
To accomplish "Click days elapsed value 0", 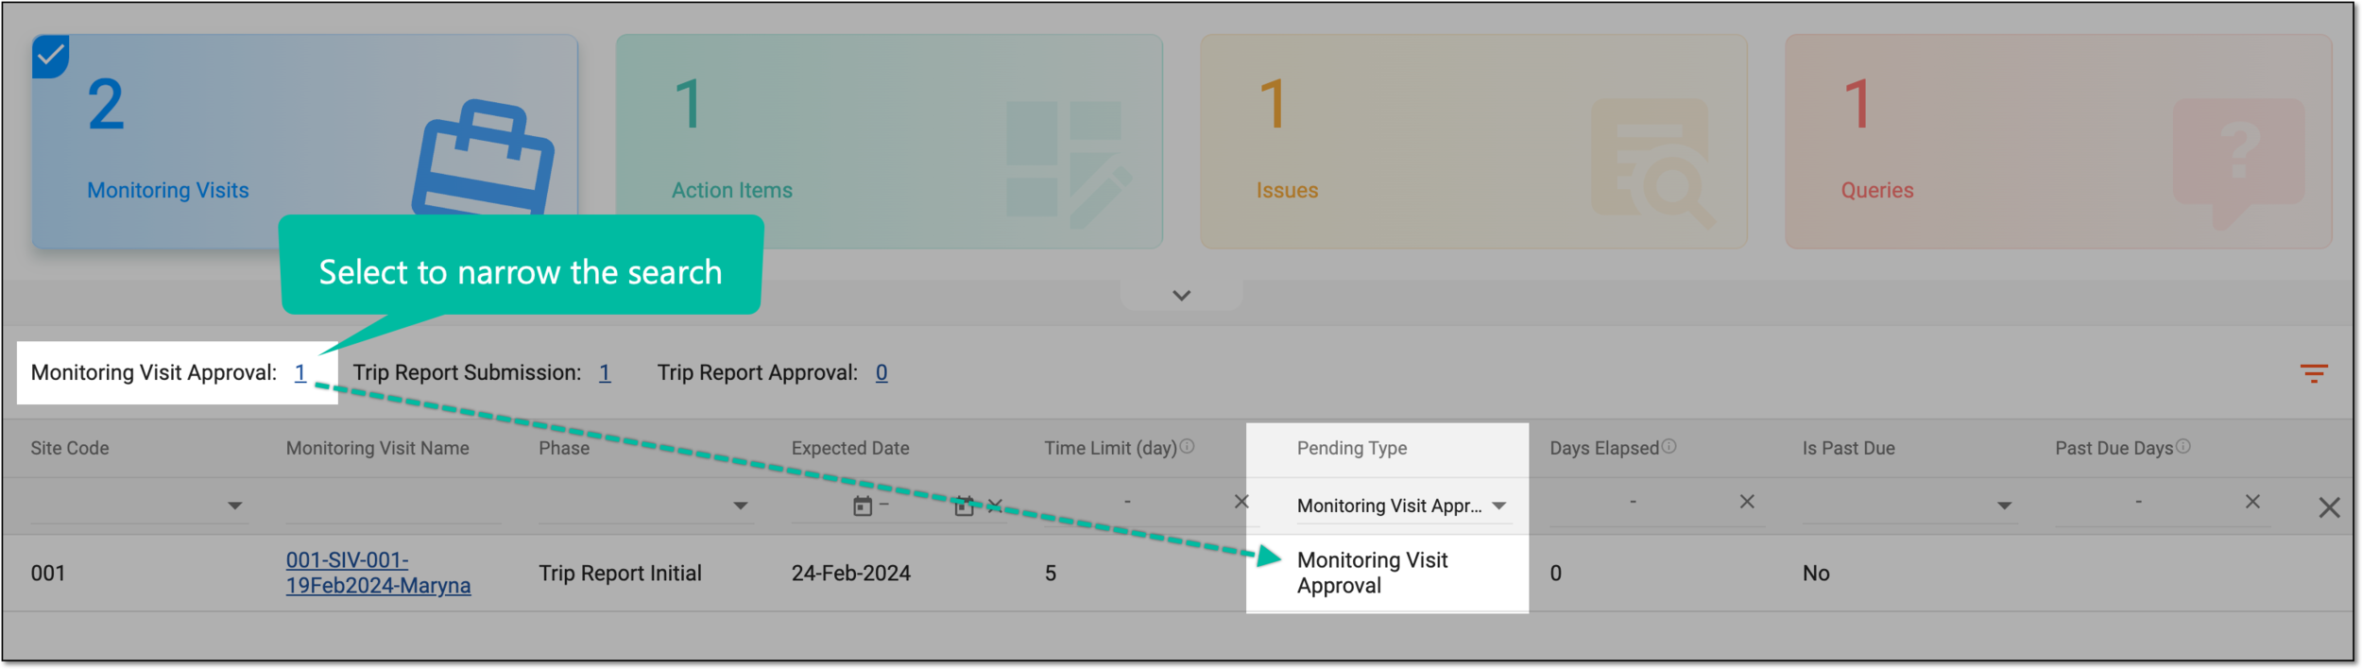I will coord(1555,574).
